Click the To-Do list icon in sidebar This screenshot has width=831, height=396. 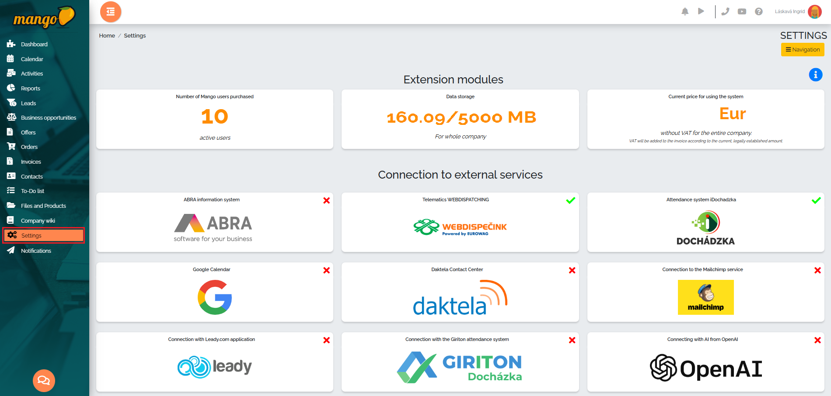tap(10, 190)
